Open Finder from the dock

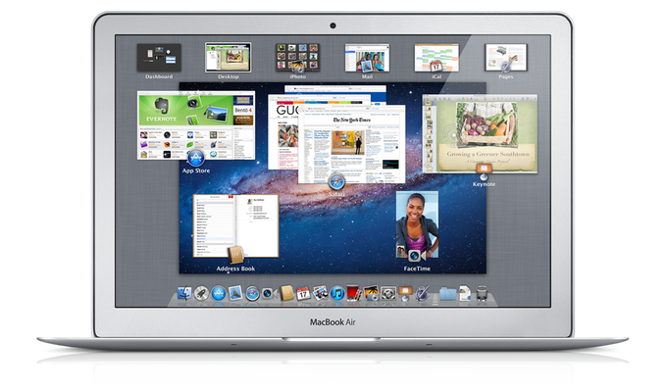pos(184,293)
